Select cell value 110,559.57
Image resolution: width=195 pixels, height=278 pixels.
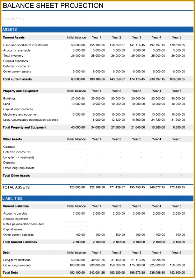point(117,45)
